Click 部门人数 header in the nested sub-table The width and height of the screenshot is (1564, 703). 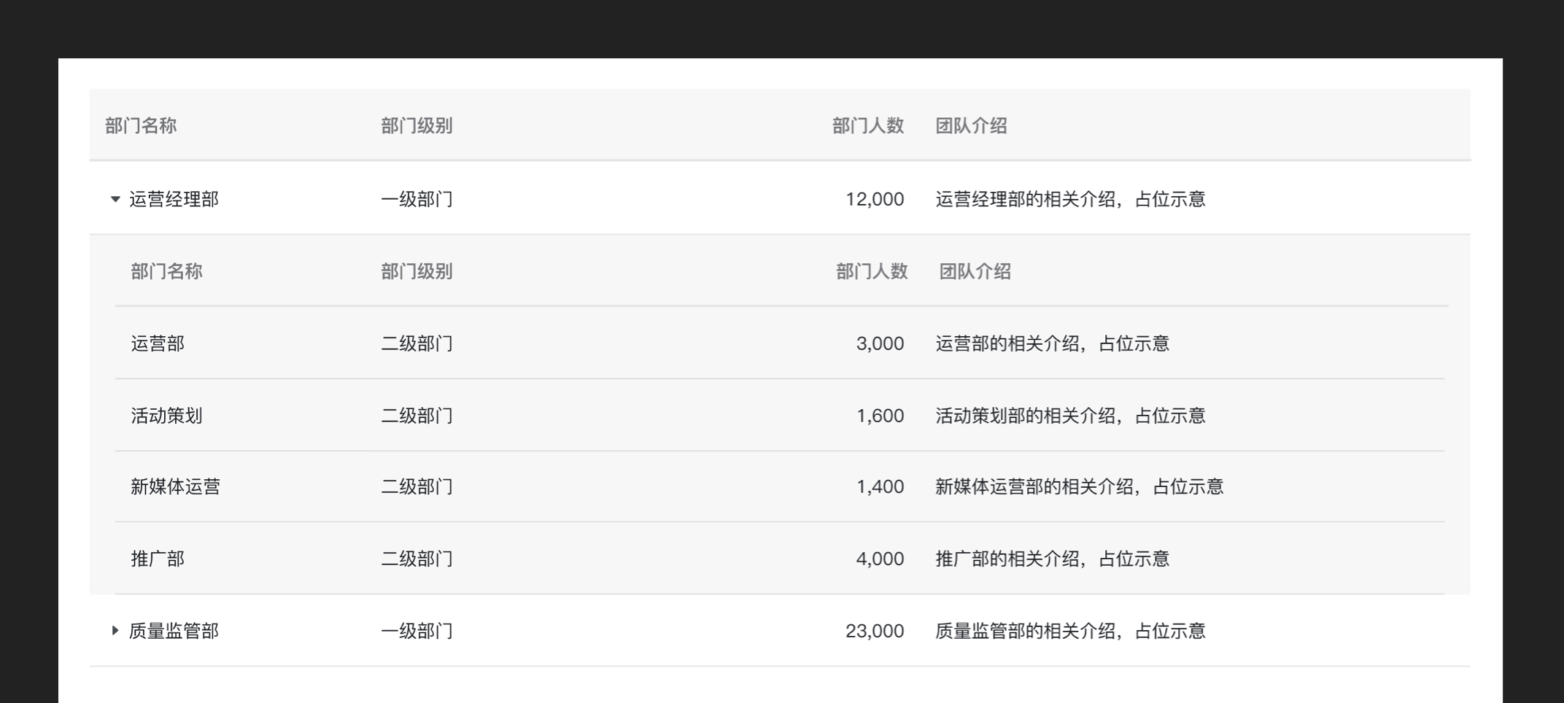pos(872,272)
